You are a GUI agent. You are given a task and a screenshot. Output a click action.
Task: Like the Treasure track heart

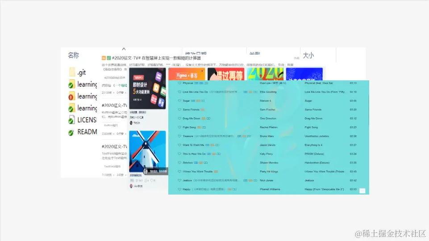click(179, 136)
